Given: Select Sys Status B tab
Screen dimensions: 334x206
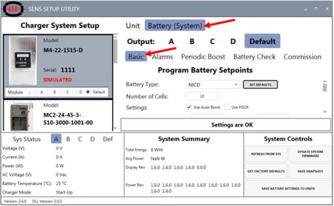Looking at the screenshot, I should pyautogui.click(x=68, y=139).
